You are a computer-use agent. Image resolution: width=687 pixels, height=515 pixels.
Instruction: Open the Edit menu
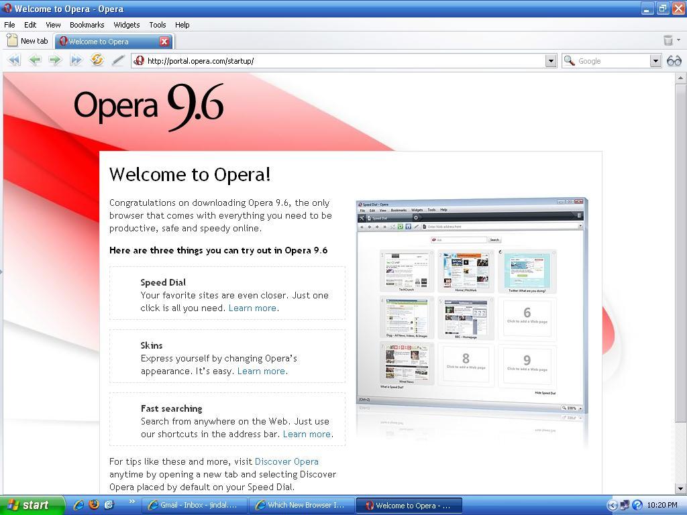pyautogui.click(x=30, y=25)
